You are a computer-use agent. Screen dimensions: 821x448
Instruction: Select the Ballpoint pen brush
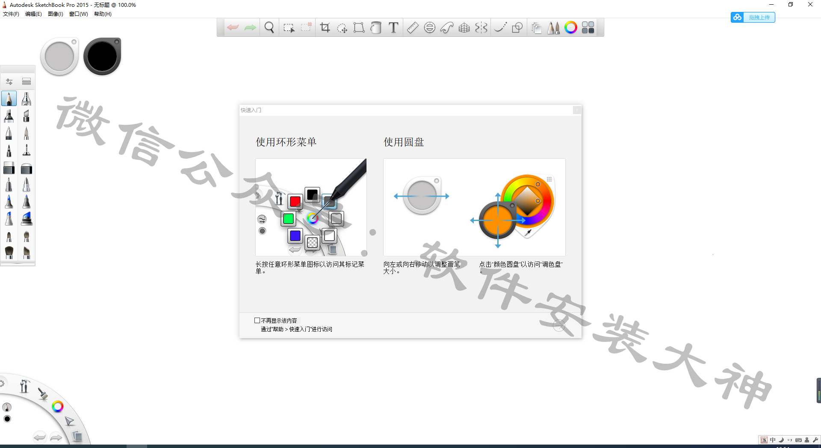point(9,133)
